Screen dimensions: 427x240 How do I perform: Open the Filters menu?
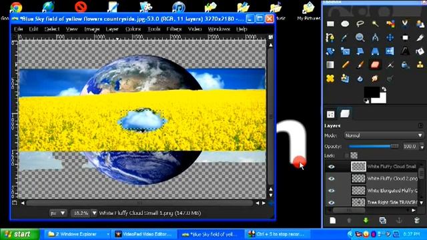click(173, 29)
